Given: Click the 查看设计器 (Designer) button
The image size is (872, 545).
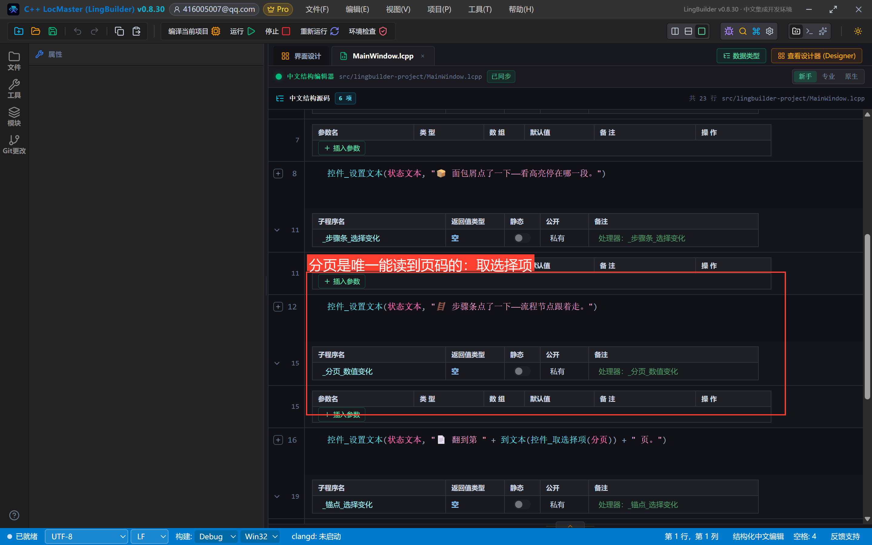Looking at the screenshot, I should [817, 56].
